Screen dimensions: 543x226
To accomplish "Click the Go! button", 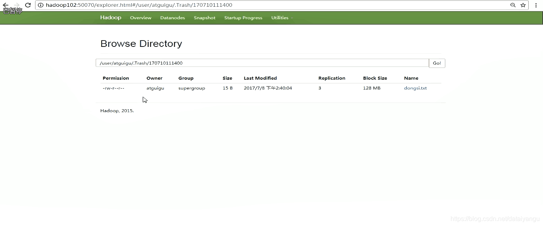I will pos(437,63).
